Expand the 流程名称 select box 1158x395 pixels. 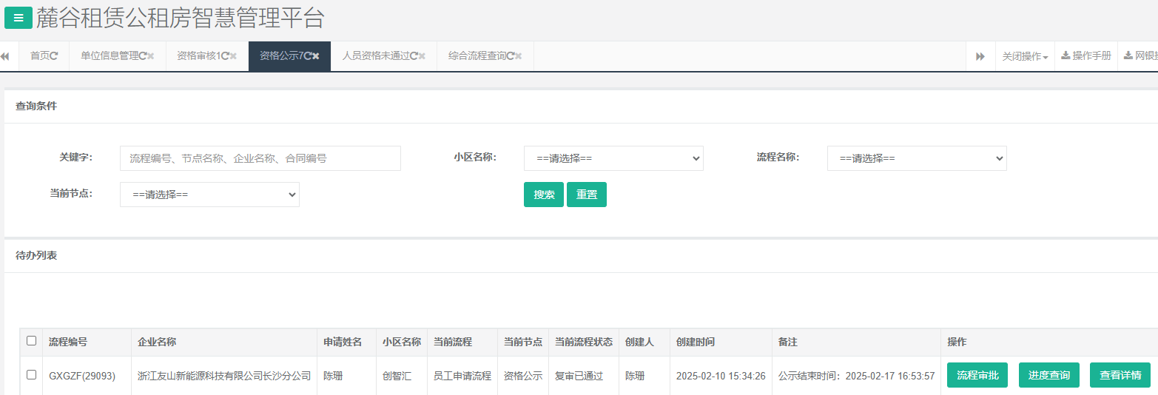tap(917, 158)
